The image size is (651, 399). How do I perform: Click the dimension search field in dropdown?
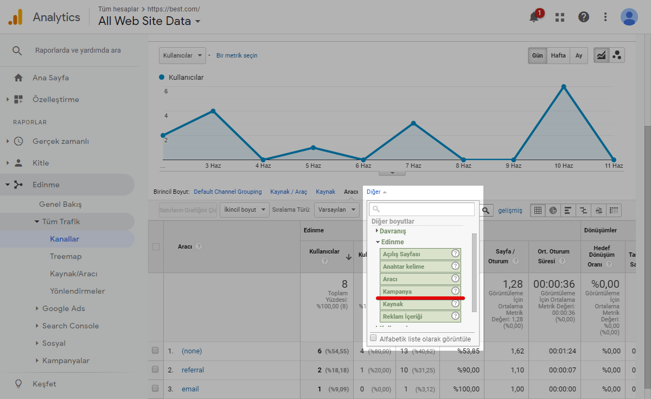click(422, 209)
